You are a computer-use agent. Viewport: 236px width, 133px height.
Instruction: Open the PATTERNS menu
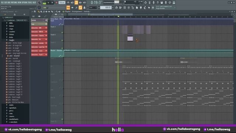coord(14,3)
